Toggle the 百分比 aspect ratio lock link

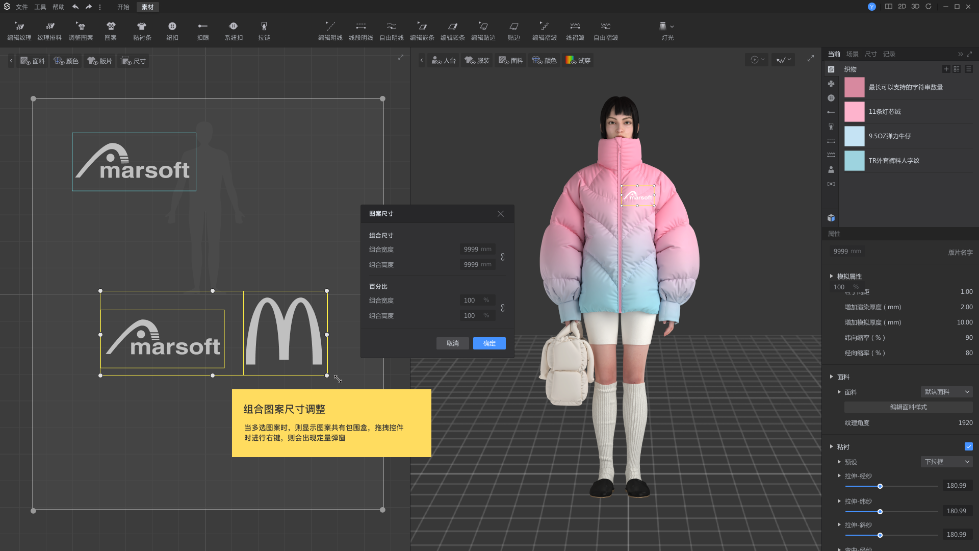pos(503,308)
